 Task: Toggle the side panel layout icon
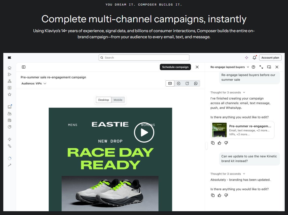24,67
